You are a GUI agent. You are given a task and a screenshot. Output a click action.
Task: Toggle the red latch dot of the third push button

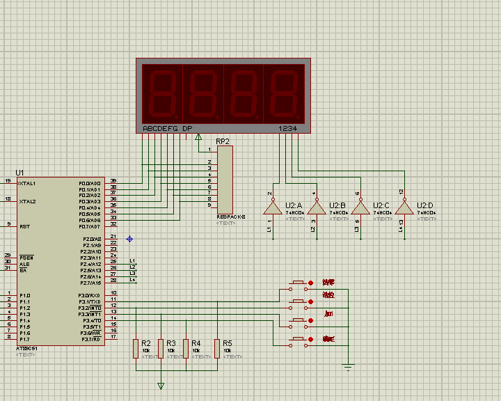[x=310, y=320]
